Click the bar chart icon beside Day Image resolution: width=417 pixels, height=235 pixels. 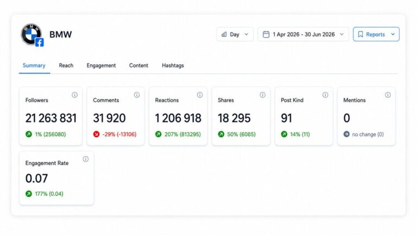point(224,34)
